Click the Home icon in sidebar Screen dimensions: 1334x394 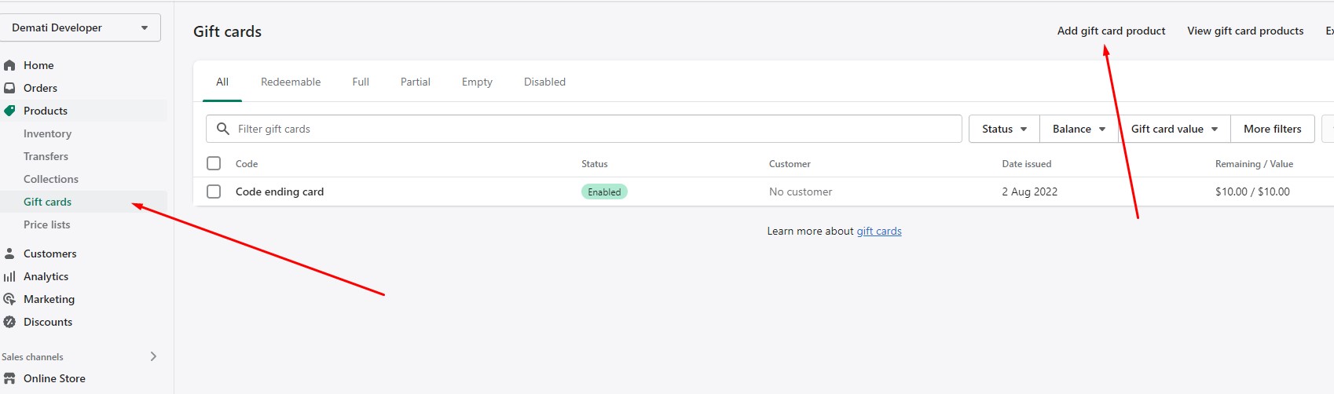pyautogui.click(x=9, y=65)
